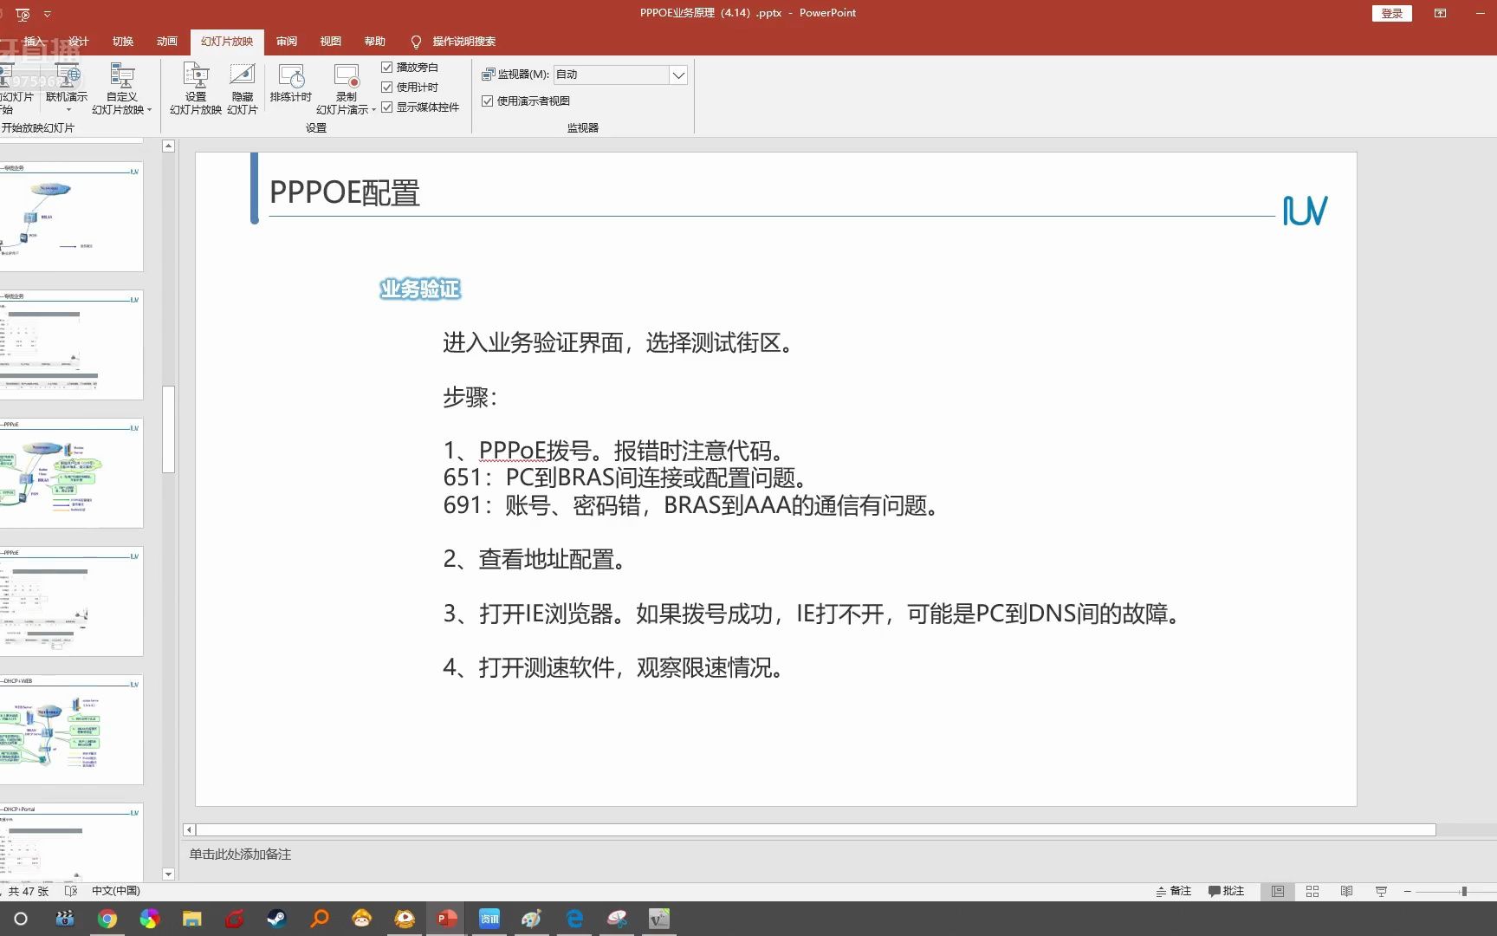Click the quick access presentation icon in title bar
Screen dimensions: 1497x936
coord(23,14)
